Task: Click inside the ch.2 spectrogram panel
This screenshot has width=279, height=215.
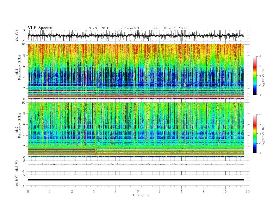Action: point(136,130)
